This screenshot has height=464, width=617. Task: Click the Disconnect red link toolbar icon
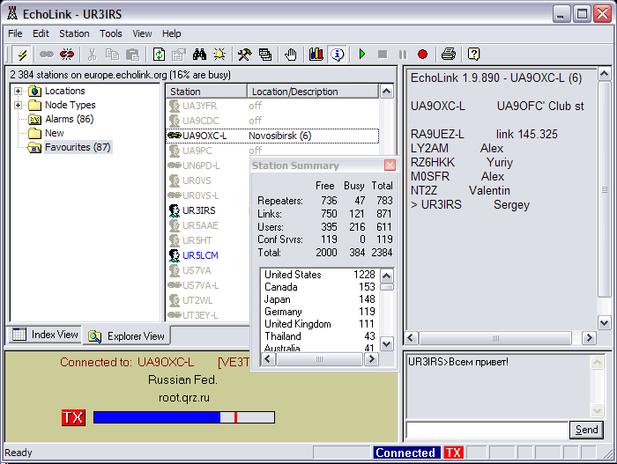67,55
